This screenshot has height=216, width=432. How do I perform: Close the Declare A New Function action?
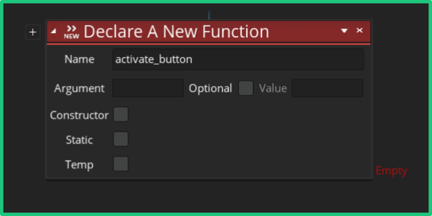(x=359, y=30)
